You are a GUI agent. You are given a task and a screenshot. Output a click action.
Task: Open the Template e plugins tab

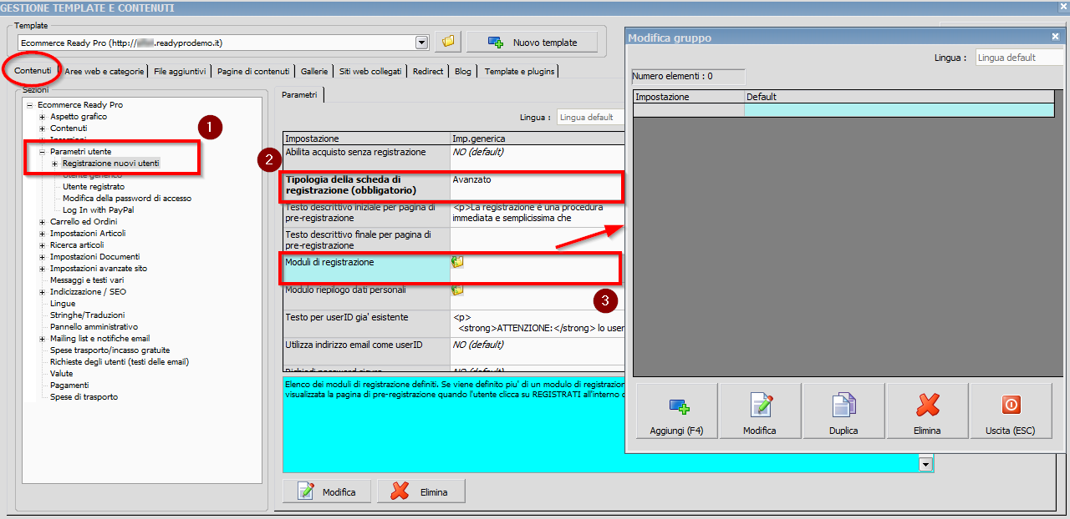point(518,72)
